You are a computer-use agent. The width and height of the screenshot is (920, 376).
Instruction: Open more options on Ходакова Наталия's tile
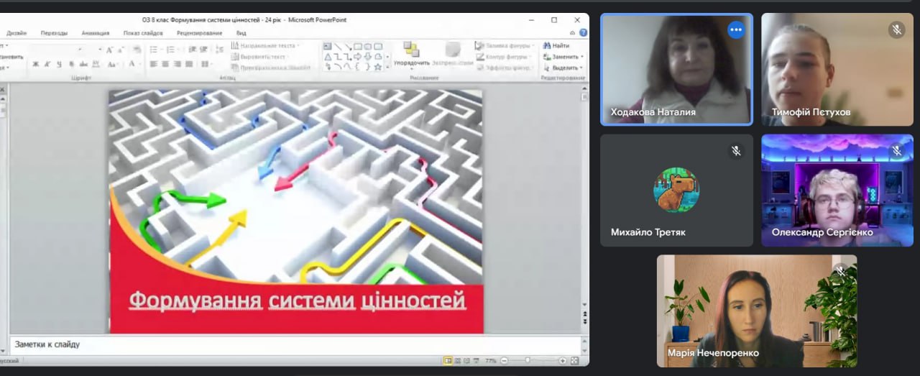[735, 29]
